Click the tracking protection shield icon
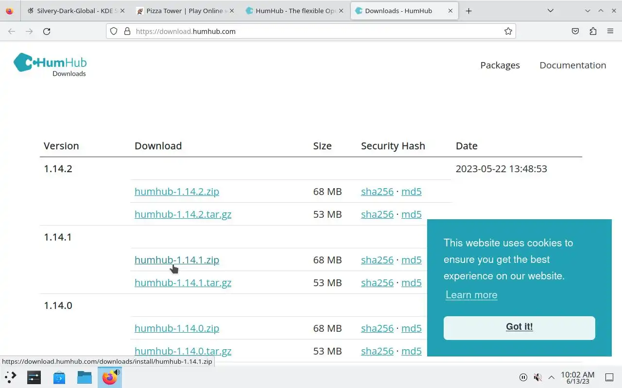 tap(114, 31)
